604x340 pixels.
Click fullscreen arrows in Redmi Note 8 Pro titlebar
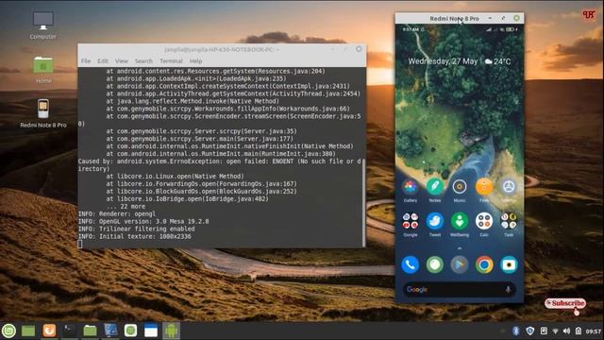503,18
